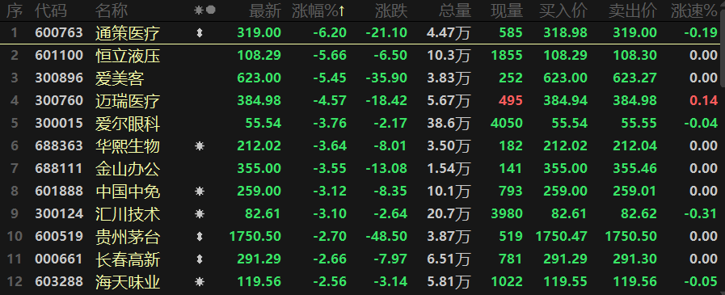725x295 pixels.
Task: Sort by the 总量 volume column header
Action: click(x=455, y=11)
